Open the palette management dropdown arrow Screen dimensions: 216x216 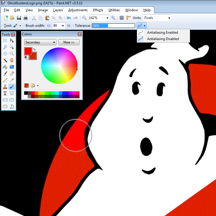click(38, 86)
